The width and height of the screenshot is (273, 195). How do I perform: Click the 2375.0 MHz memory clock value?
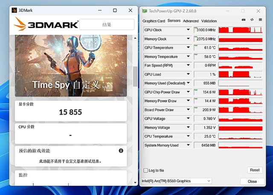206,39
